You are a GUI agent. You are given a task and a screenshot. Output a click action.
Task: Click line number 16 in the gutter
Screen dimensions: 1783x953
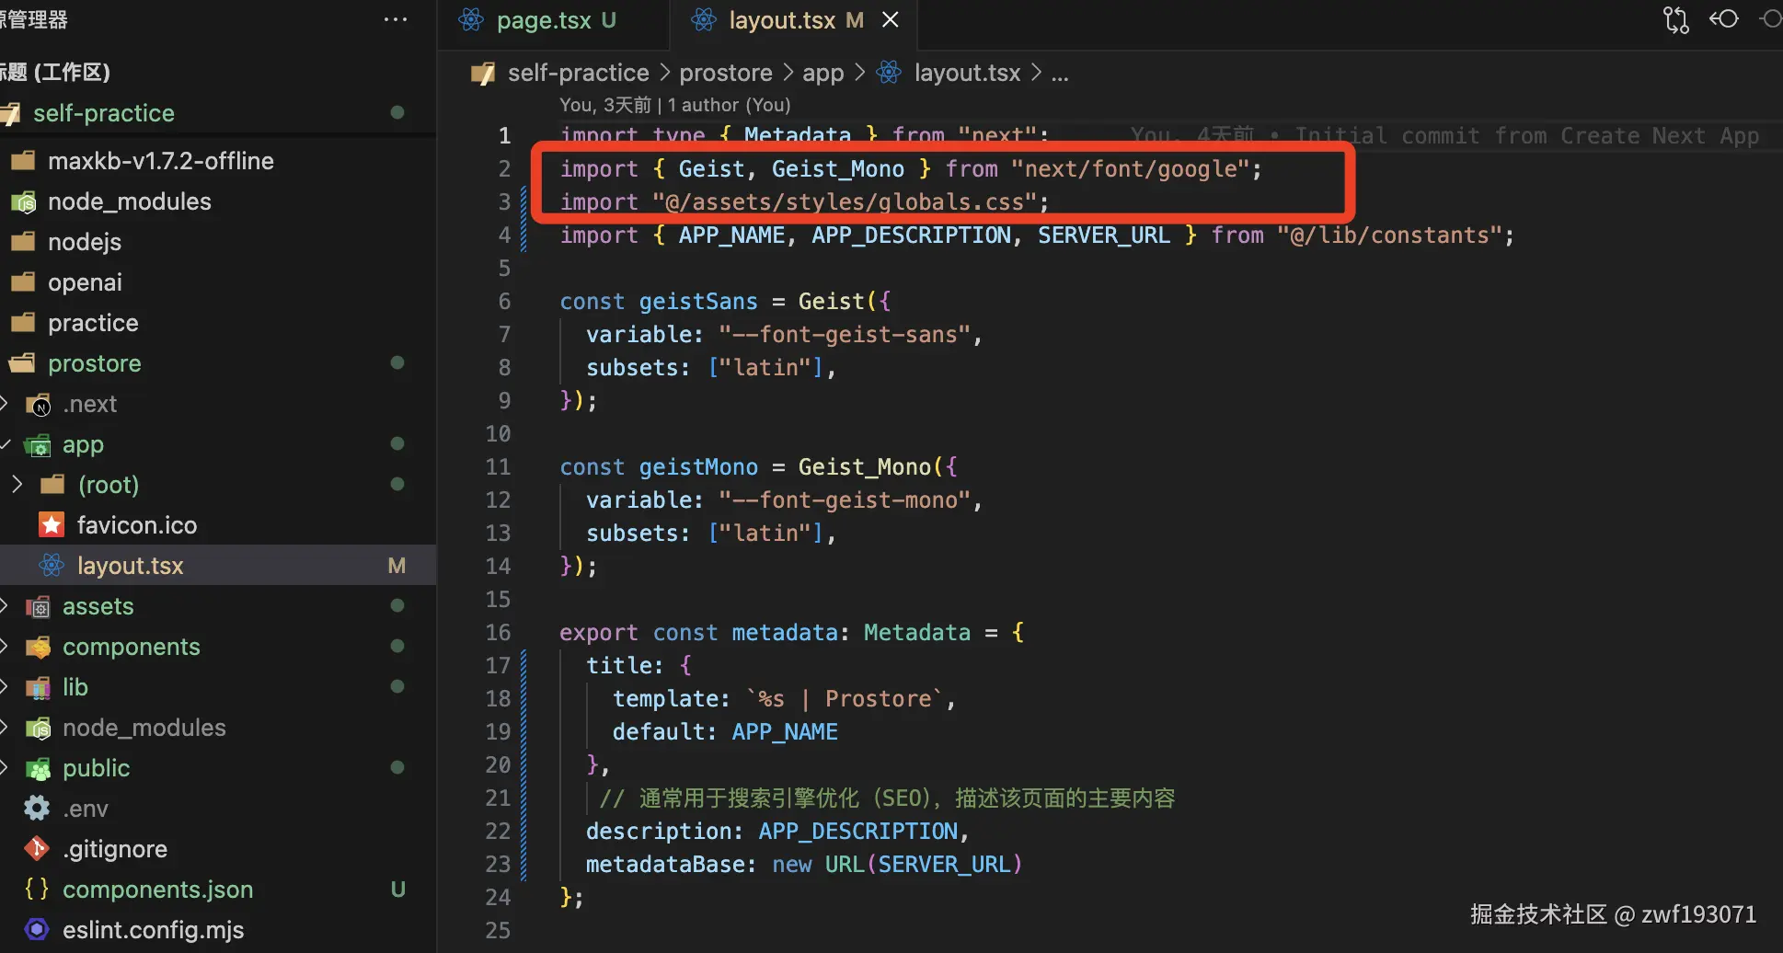coord(498,633)
